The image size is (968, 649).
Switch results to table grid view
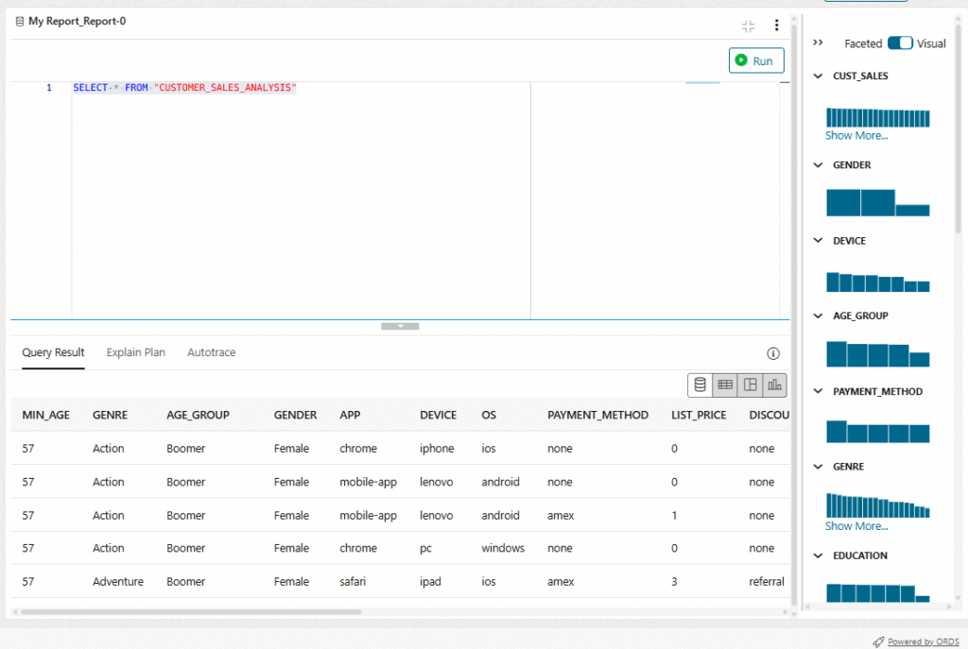(725, 384)
